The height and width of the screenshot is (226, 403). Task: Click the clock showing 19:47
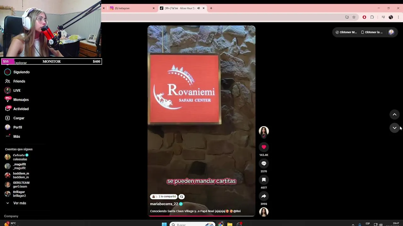click(x=396, y=224)
